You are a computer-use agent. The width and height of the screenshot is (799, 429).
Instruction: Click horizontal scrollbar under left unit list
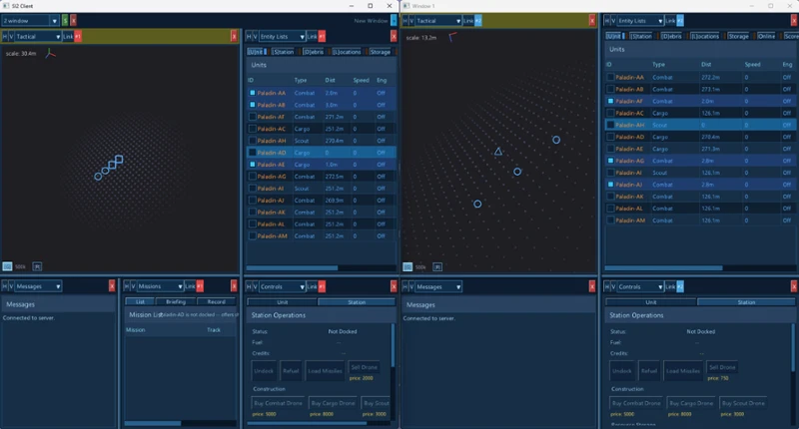(x=292, y=267)
